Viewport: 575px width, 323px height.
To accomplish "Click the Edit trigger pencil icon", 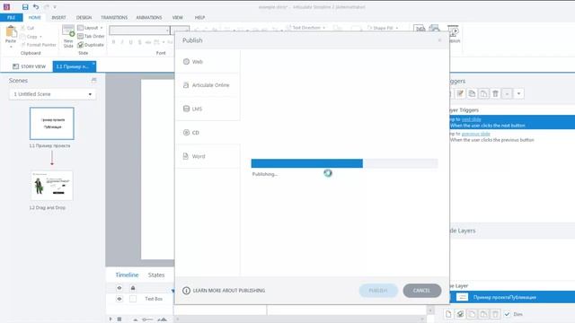I will pyautogui.click(x=460, y=93).
